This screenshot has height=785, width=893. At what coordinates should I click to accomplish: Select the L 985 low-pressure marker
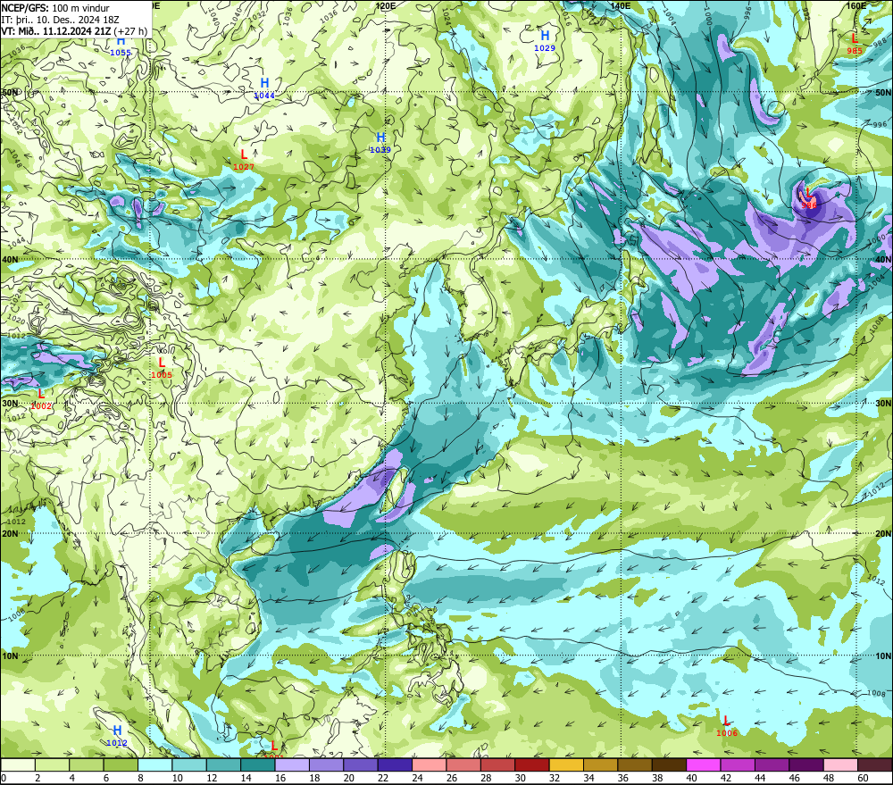click(855, 44)
